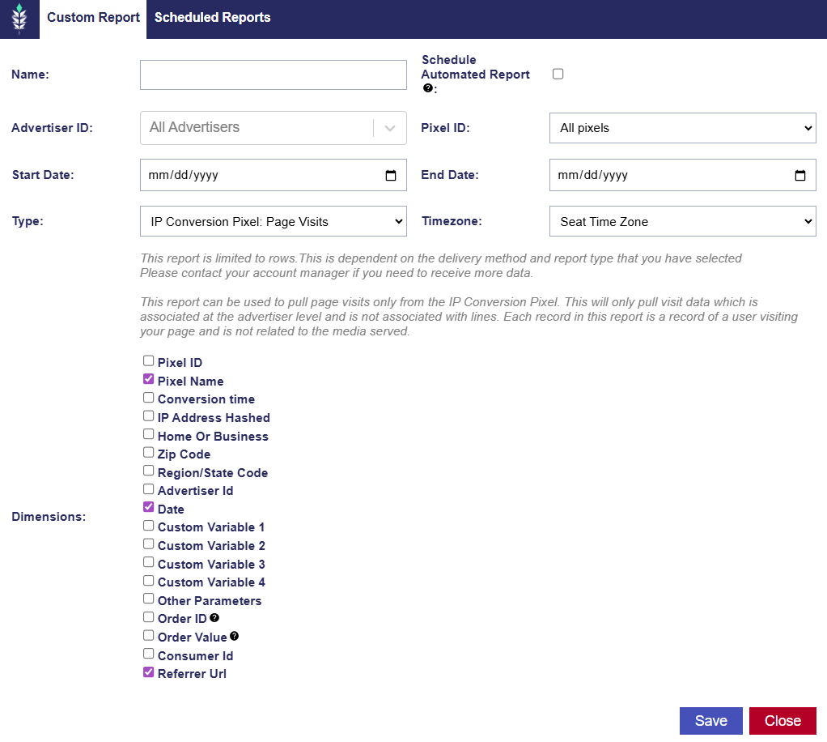Click the leaf logo icon

(x=19, y=19)
